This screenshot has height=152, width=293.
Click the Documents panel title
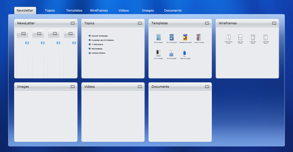(x=160, y=87)
